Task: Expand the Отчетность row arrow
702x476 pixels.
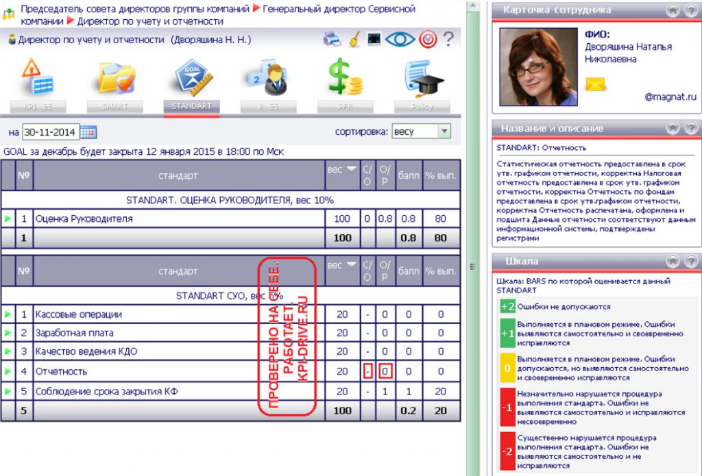Action: click(x=8, y=371)
